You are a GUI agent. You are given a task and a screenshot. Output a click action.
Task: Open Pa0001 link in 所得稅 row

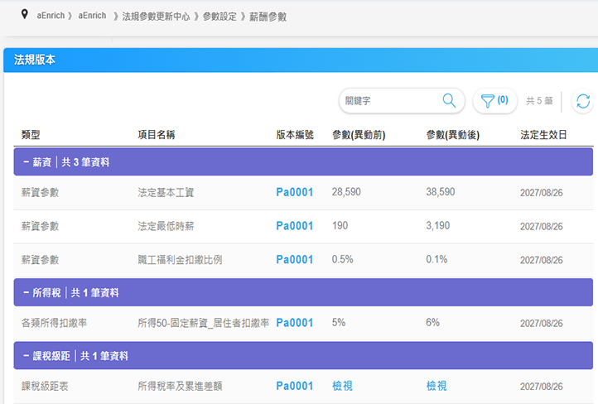tap(295, 323)
